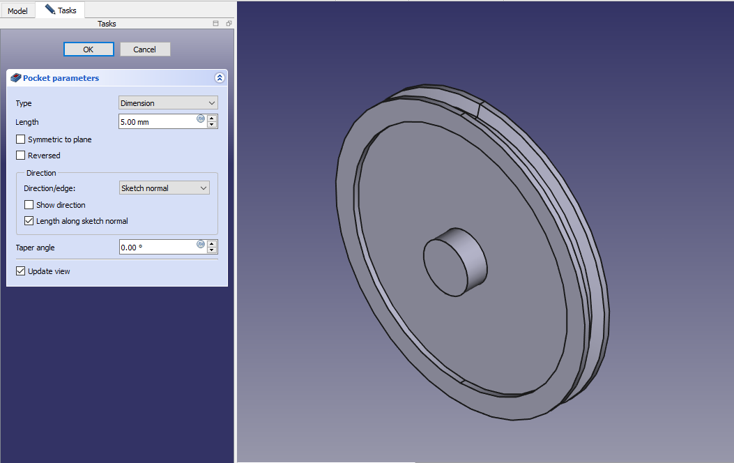Open the expression editor for Taper angle
The image size is (734, 463).
201,244
